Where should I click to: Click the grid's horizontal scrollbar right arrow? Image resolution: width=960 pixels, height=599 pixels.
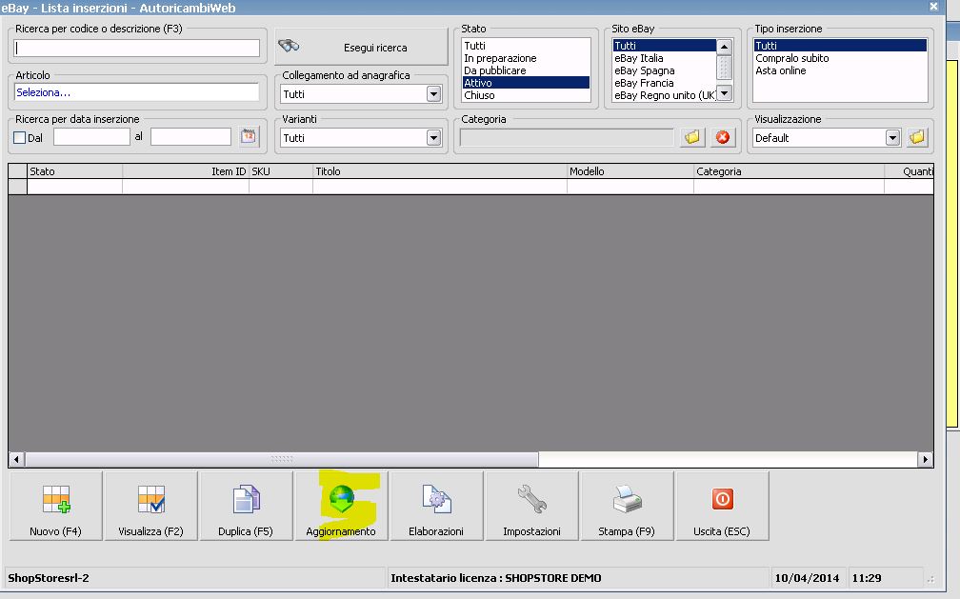click(x=925, y=459)
